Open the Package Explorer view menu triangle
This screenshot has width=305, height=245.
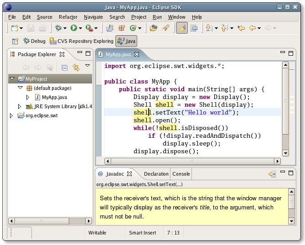[x=88, y=66]
